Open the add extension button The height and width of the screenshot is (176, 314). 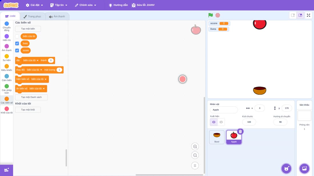(x=7, y=170)
